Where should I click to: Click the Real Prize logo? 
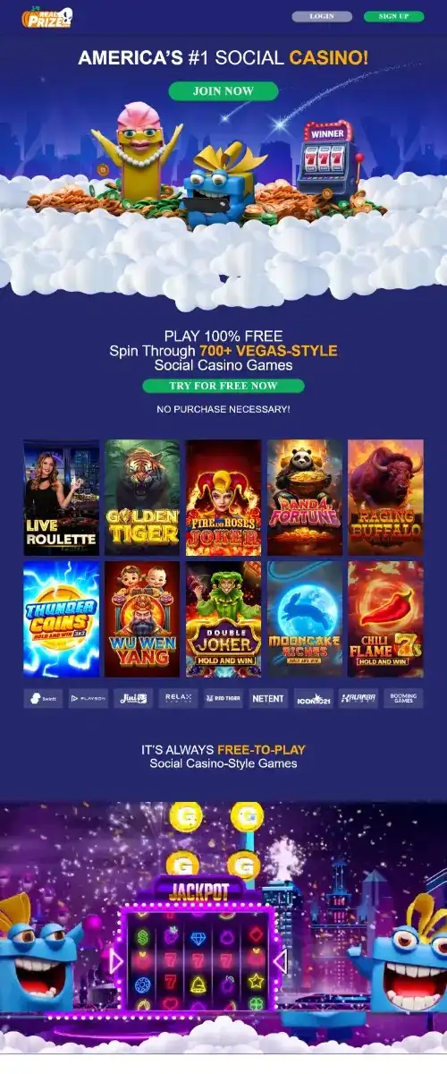click(x=49, y=15)
